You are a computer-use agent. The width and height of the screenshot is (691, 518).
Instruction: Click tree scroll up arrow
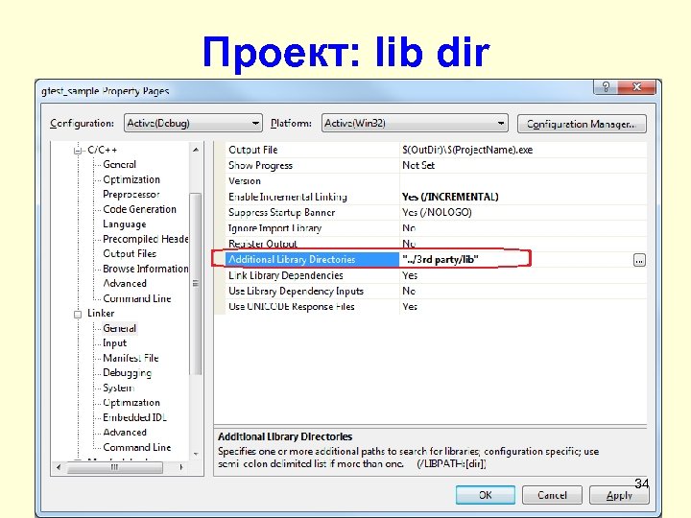click(196, 151)
